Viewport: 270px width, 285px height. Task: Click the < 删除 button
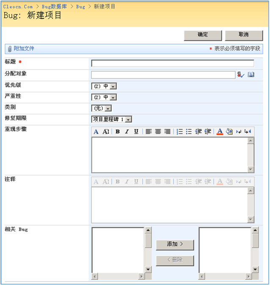pos(175,260)
